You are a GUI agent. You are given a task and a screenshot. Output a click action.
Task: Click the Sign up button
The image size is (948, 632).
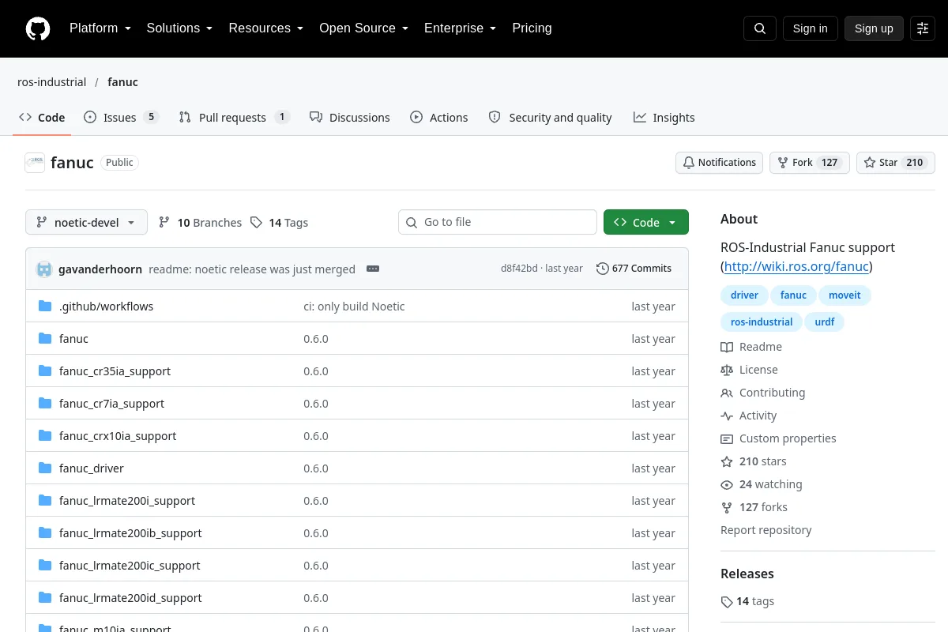(874, 28)
